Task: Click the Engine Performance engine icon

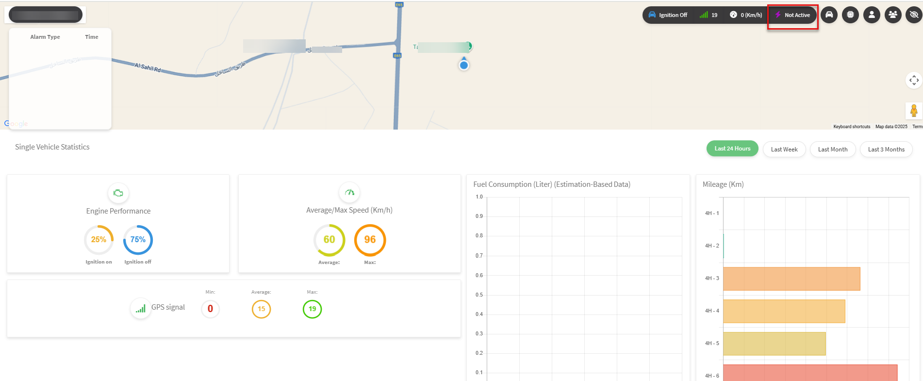Action: (118, 193)
